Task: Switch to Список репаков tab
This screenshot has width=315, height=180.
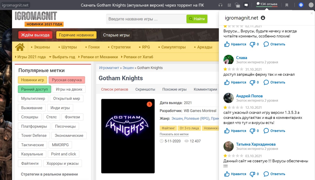Action: [115, 89]
